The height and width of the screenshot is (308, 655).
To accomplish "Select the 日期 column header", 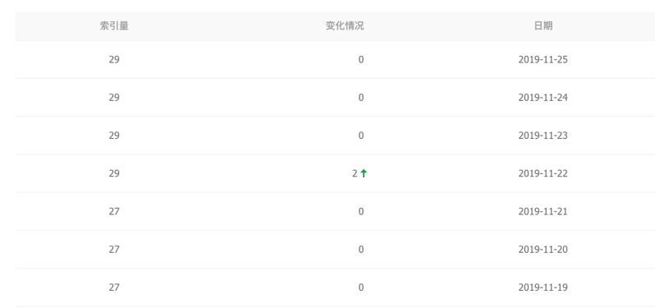I will click(x=543, y=25).
